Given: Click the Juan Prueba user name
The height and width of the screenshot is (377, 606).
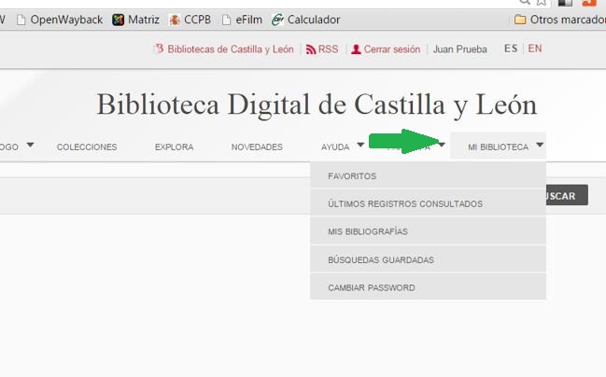Looking at the screenshot, I should pyautogui.click(x=460, y=49).
